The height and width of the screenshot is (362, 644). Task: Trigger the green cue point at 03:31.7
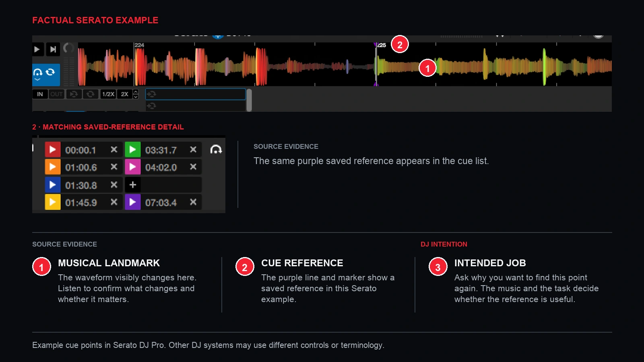click(x=132, y=150)
